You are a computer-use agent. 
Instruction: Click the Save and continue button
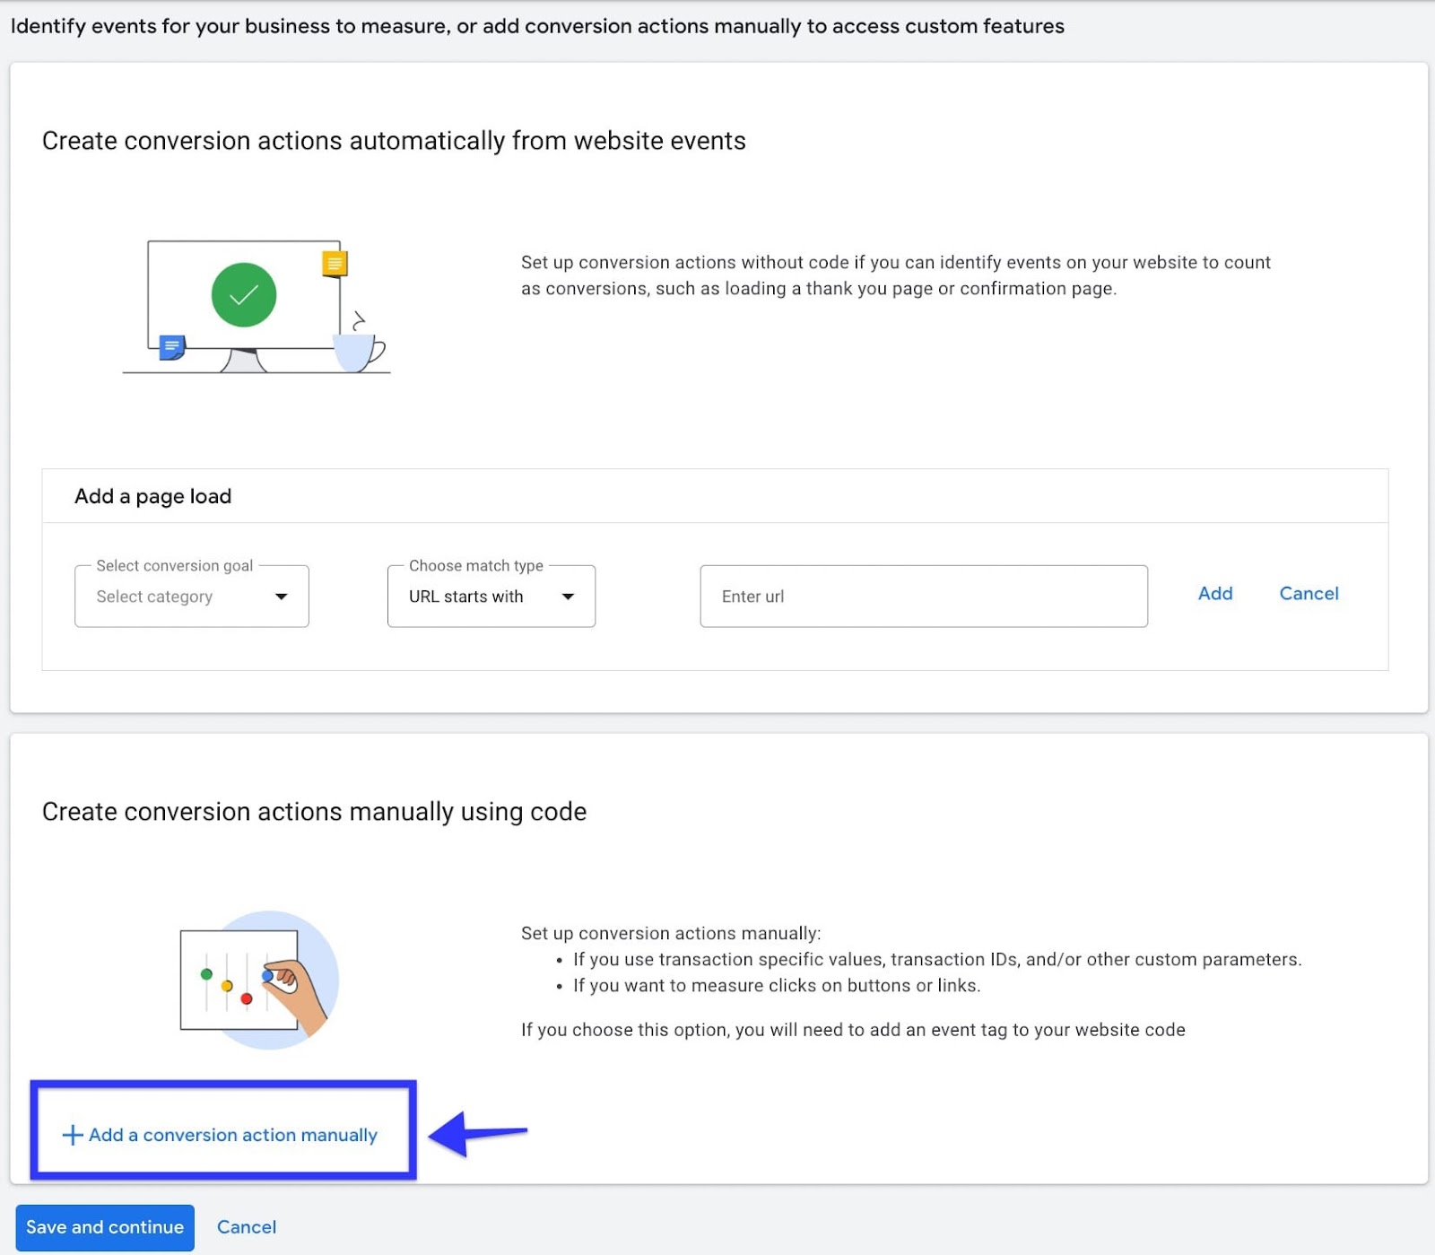pyautogui.click(x=105, y=1227)
